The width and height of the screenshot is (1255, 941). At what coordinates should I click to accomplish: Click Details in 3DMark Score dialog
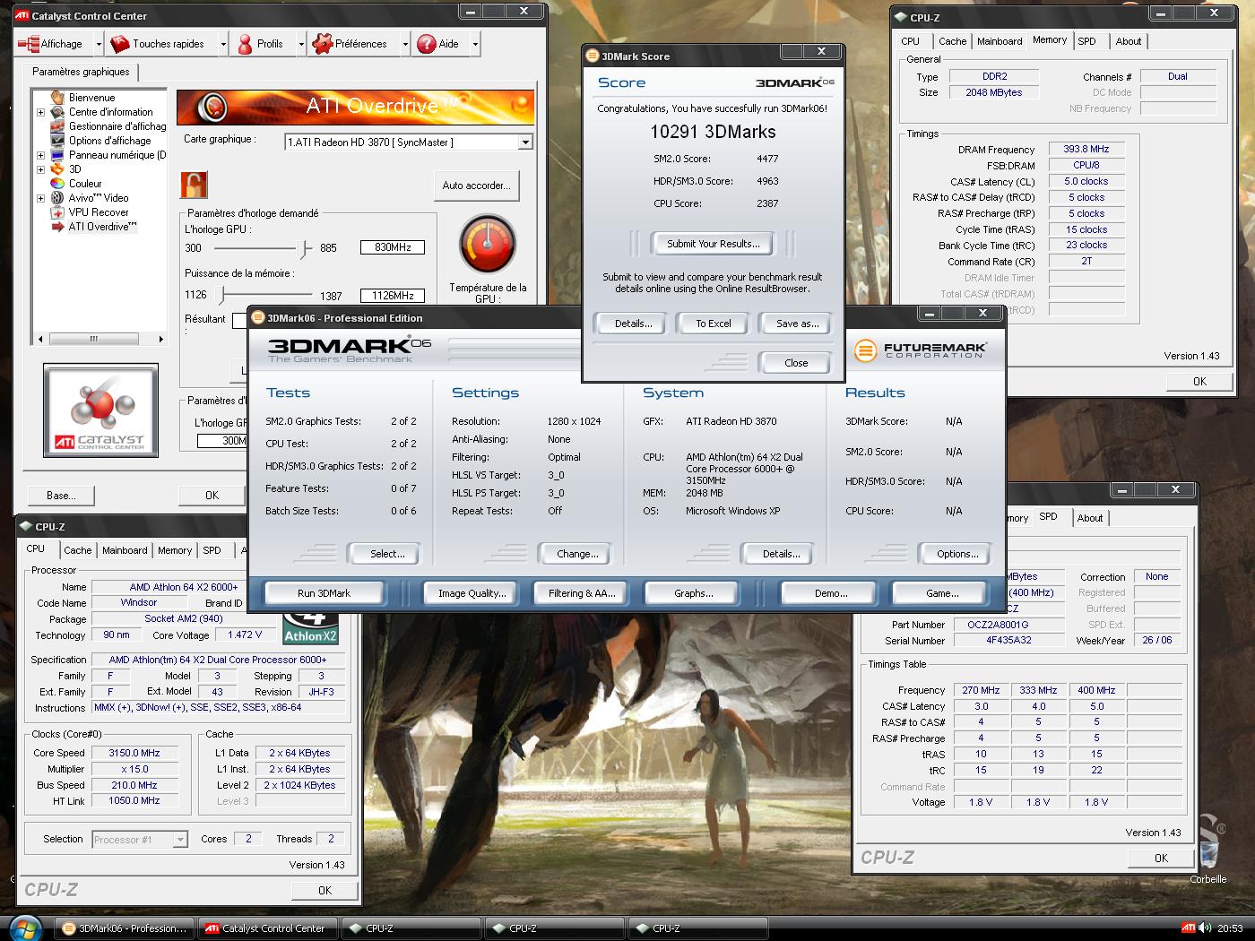(x=633, y=324)
